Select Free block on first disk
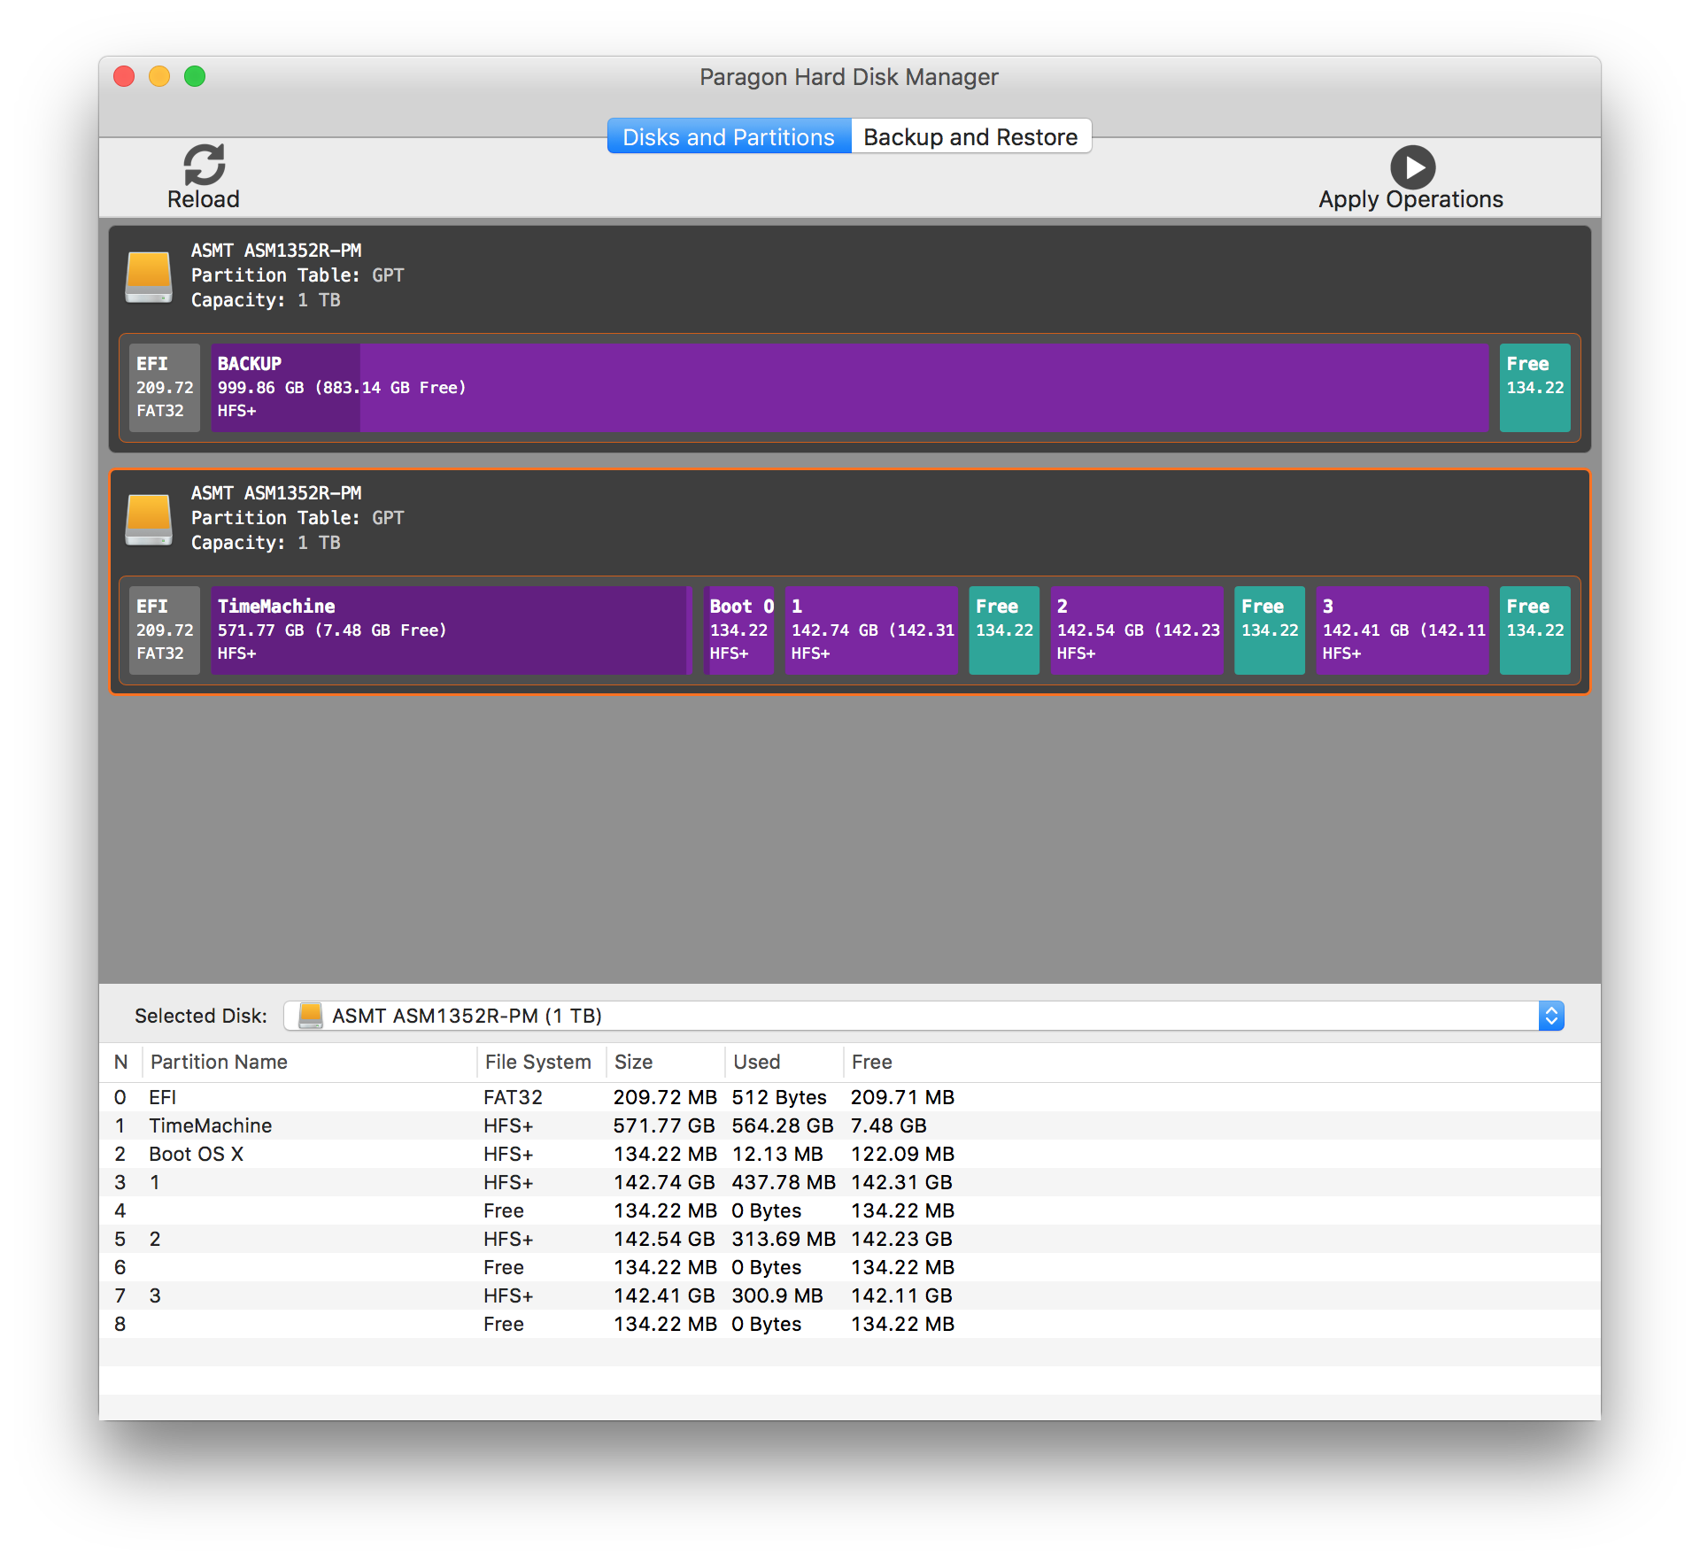The image size is (1700, 1562). point(1535,388)
